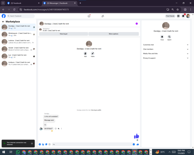This screenshot has height=155, width=194.
Task: React to the phone number message
Action: coord(55,129)
